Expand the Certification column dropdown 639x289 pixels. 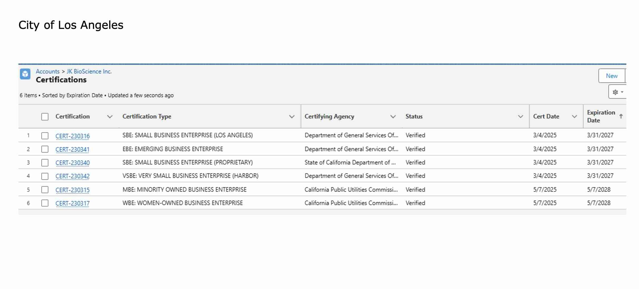(x=110, y=117)
